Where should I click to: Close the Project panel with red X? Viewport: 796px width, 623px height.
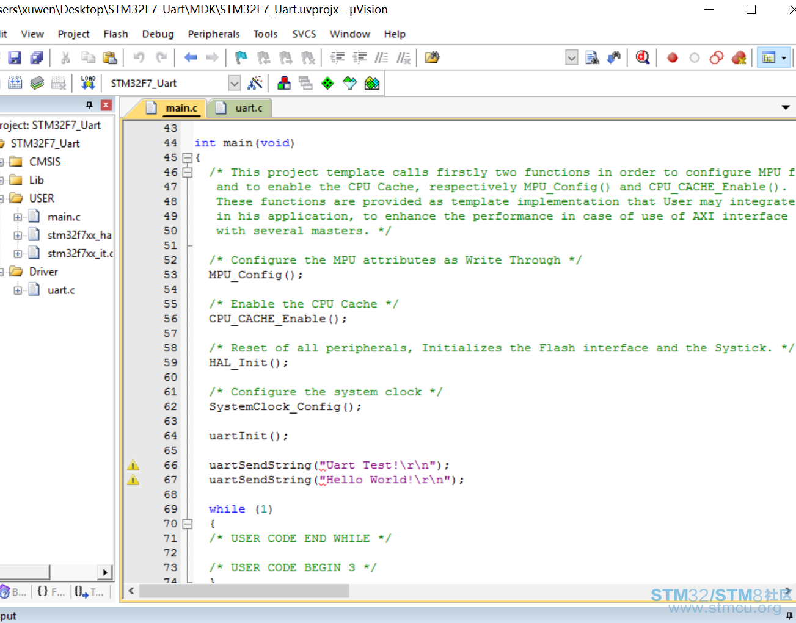click(106, 105)
